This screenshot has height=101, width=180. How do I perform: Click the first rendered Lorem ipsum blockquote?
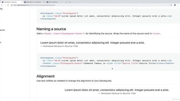pos(93,43)
